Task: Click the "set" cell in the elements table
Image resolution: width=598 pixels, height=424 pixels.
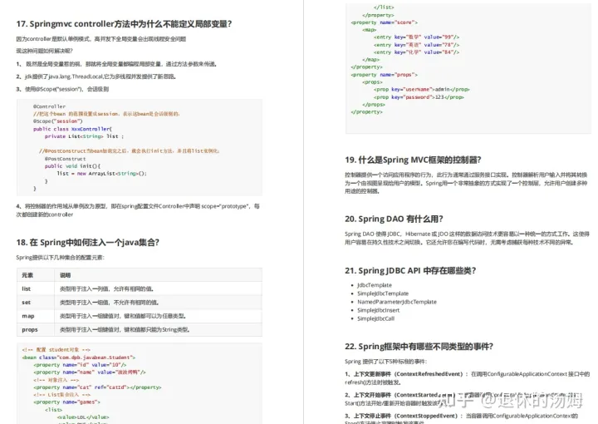Action: (x=36, y=303)
